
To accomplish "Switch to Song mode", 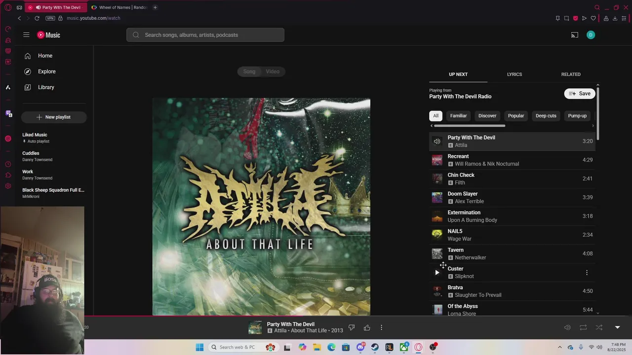I will (249, 71).
